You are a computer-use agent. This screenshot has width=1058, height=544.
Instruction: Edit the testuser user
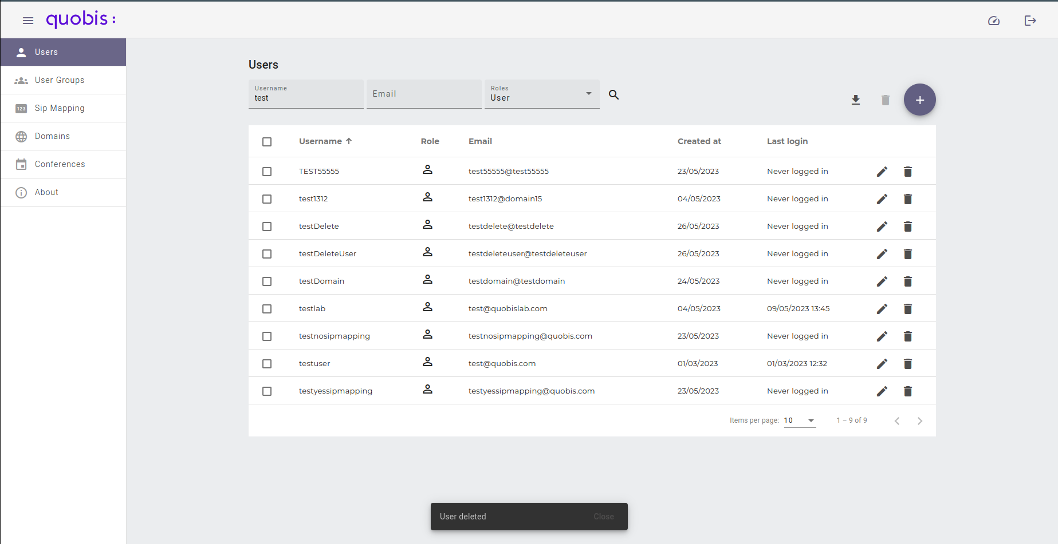[882, 364]
